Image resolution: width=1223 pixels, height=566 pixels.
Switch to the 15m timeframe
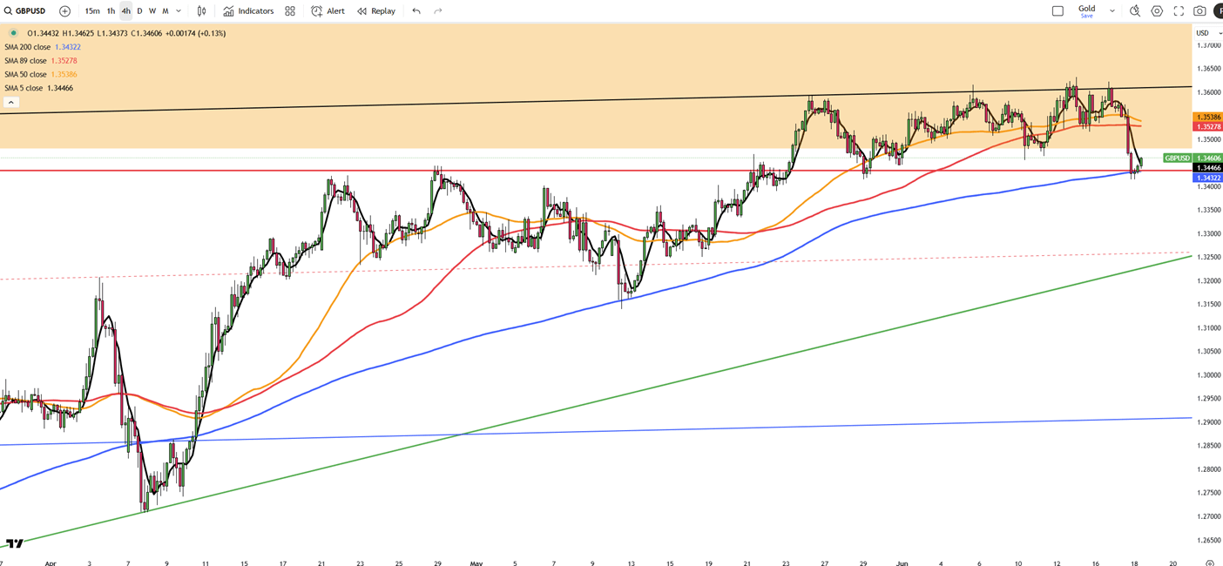click(x=91, y=11)
